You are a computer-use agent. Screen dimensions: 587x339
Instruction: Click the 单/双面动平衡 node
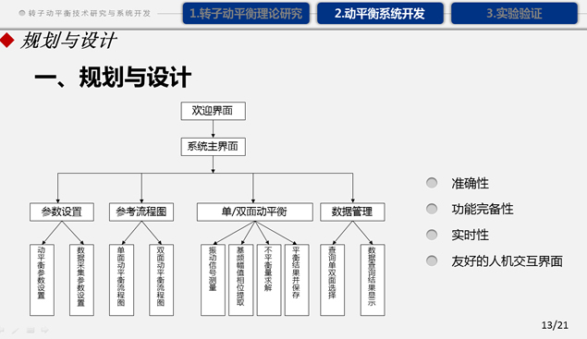254,212
